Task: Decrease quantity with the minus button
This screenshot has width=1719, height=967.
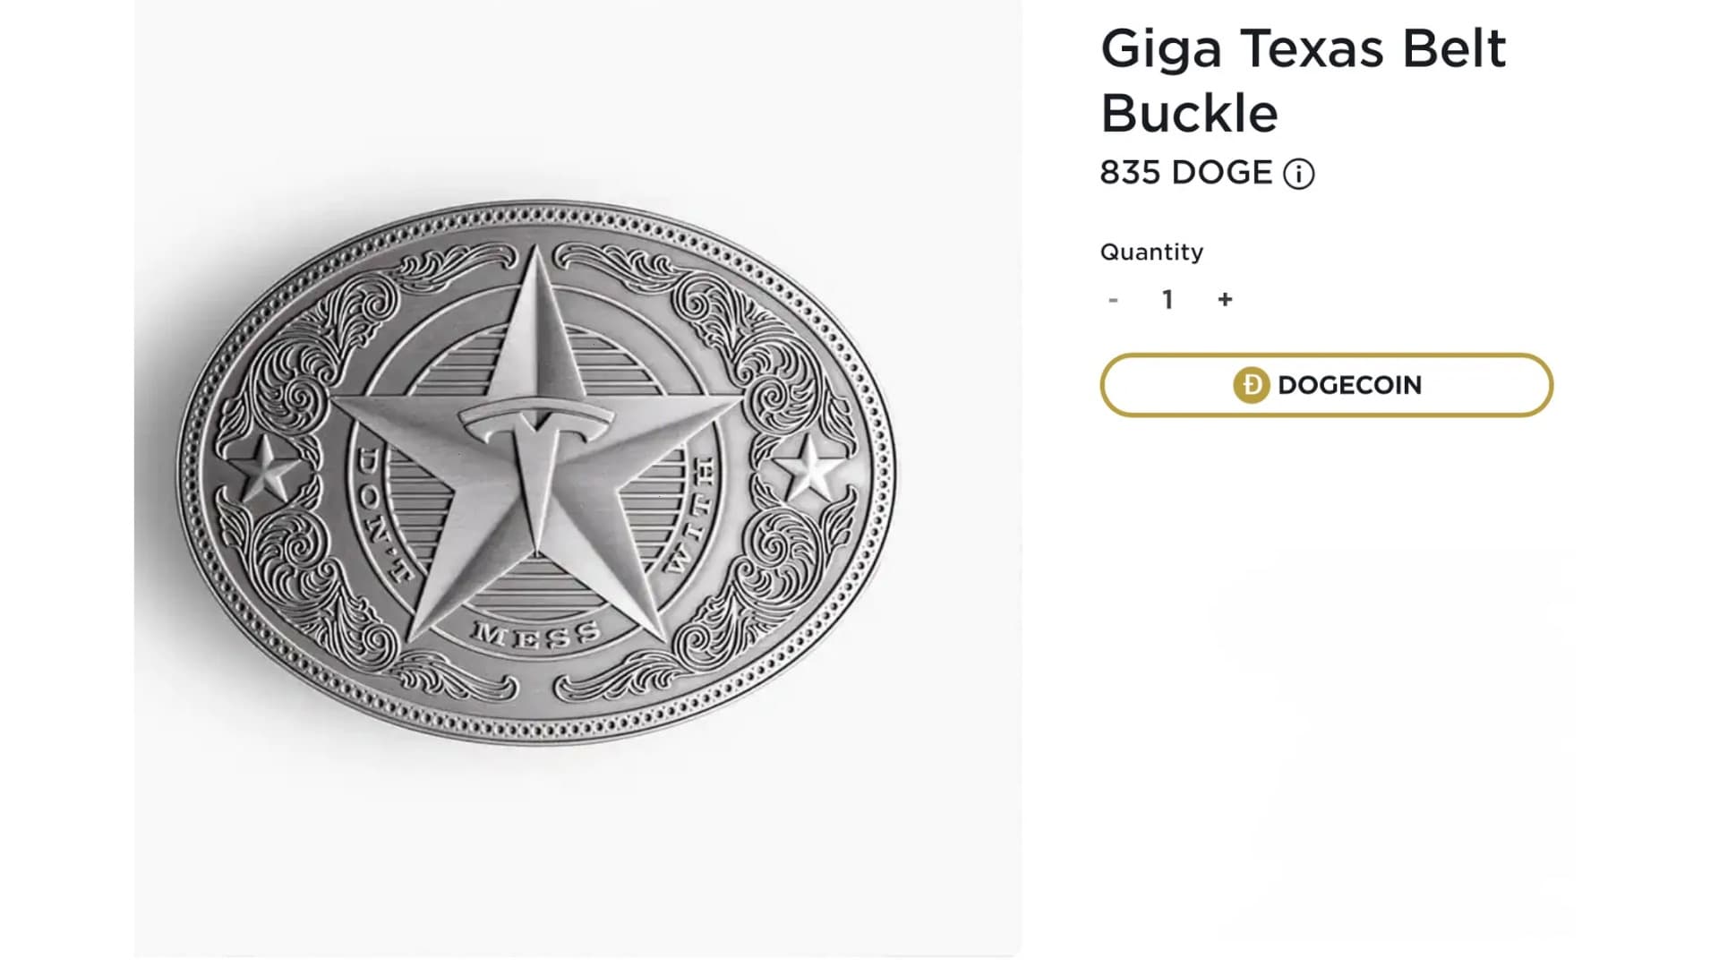Action: (1113, 300)
